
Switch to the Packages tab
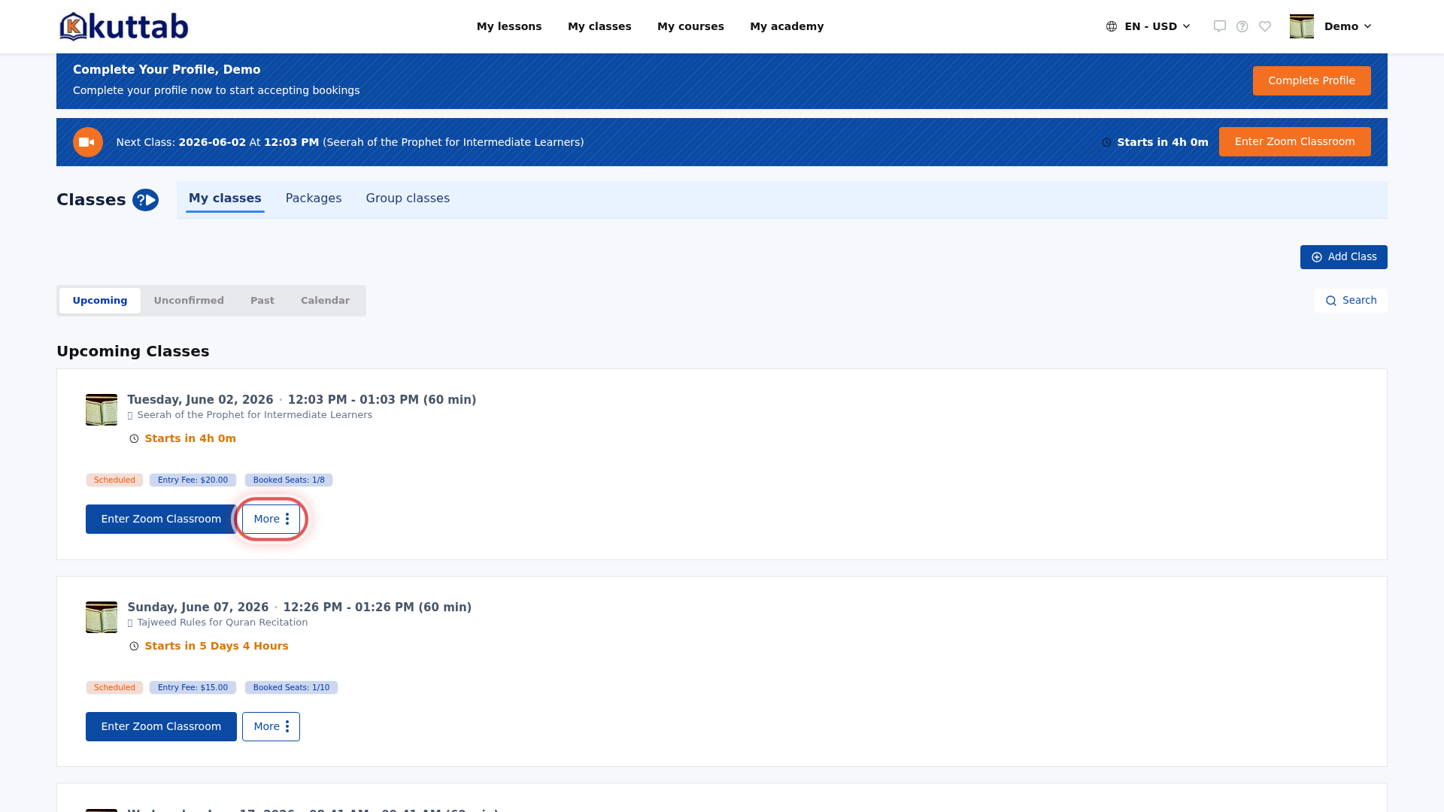point(314,198)
